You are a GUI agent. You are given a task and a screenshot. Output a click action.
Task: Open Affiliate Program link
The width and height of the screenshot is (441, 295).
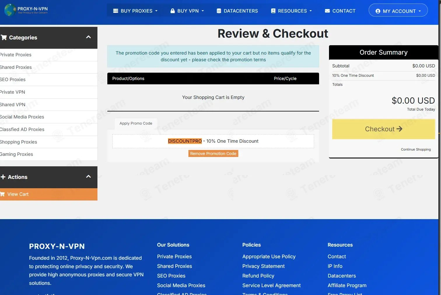[x=347, y=285]
